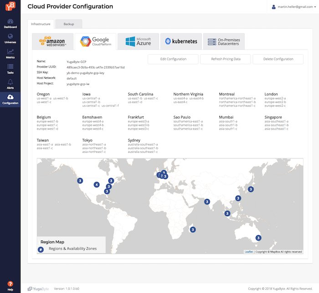Click the Montreal map marker in eastern Canada
The width and height of the screenshot is (319, 293).
click(111, 181)
